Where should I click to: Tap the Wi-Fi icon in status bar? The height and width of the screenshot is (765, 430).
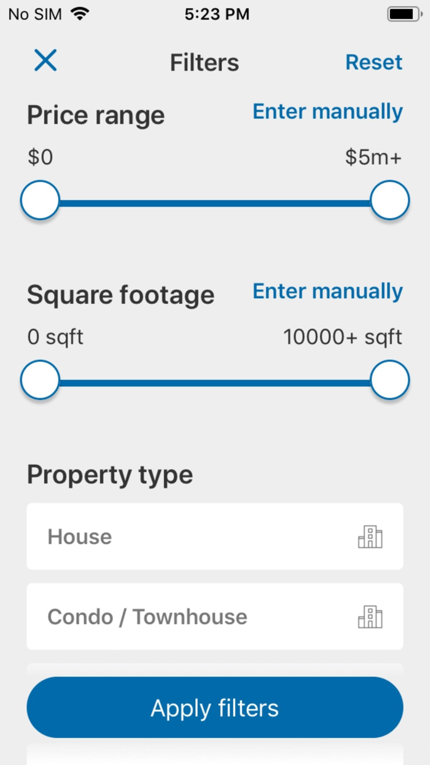tap(80, 14)
